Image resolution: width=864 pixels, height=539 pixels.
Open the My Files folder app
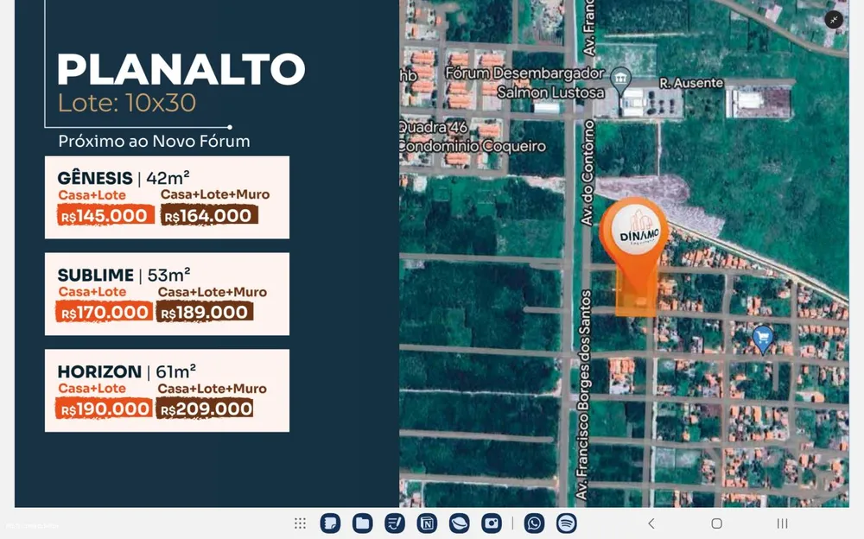tap(363, 523)
